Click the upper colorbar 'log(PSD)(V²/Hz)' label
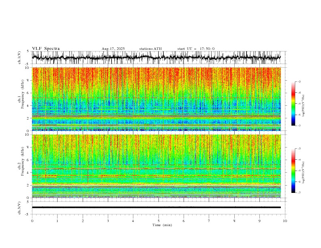 pos(304,106)
